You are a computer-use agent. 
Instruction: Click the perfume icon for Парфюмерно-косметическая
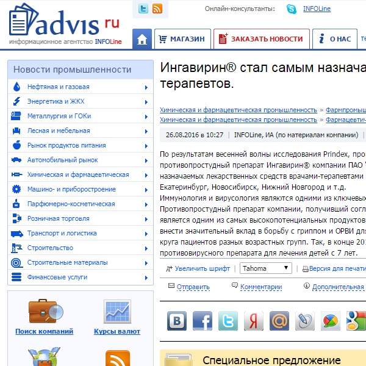point(16,204)
